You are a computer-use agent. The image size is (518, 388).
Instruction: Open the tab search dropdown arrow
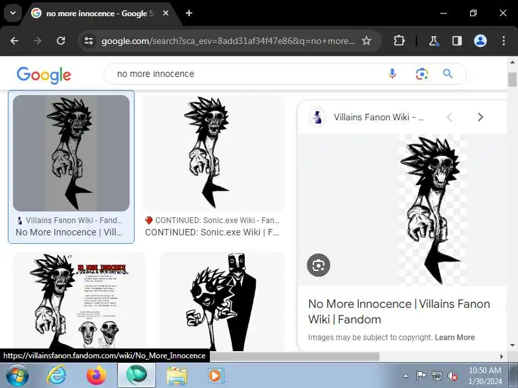13,13
